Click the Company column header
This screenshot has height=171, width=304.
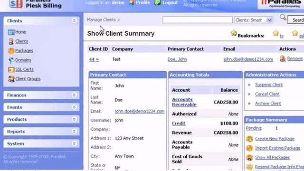123,49
